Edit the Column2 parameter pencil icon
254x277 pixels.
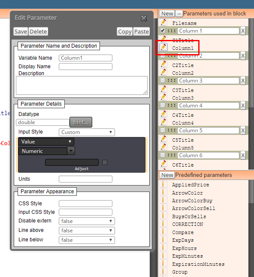(163, 72)
